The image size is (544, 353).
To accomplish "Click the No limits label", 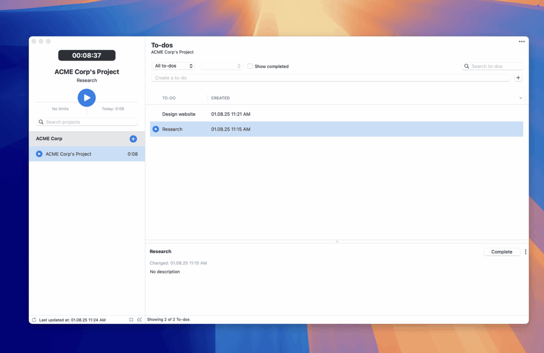I will point(61,109).
